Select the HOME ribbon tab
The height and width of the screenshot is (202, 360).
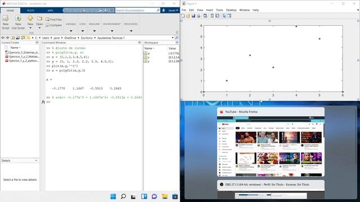[x=10, y=10]
